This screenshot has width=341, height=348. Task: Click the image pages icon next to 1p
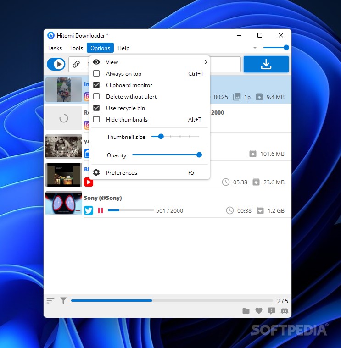[x=237, y=97]
